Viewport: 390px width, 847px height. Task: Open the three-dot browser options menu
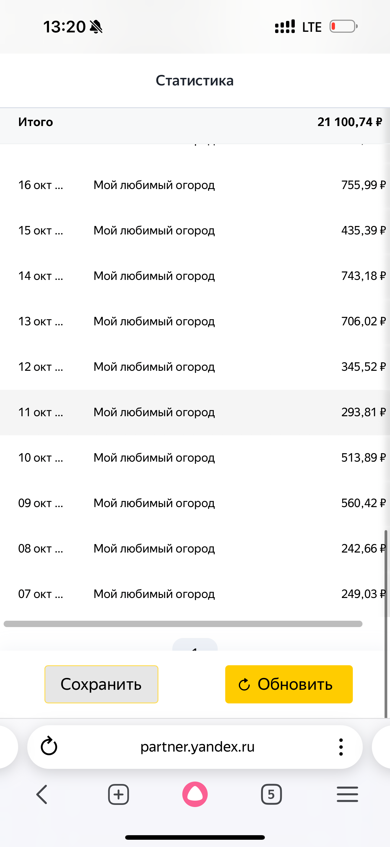pos(341,747)
